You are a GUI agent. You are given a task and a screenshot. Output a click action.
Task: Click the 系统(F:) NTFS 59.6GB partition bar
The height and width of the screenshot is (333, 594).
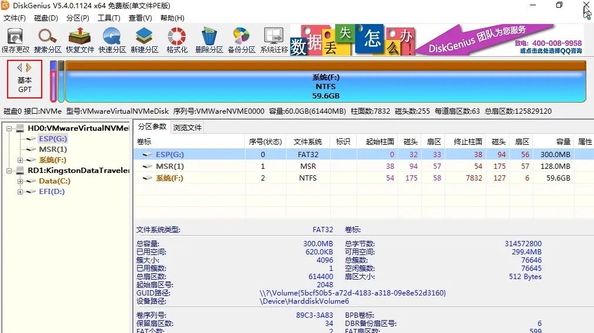tap(326, 81)
